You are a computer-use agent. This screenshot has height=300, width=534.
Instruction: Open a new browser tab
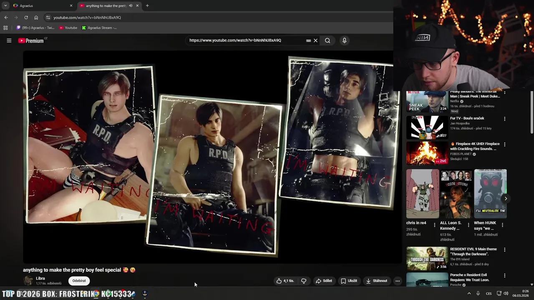point(147,6)
